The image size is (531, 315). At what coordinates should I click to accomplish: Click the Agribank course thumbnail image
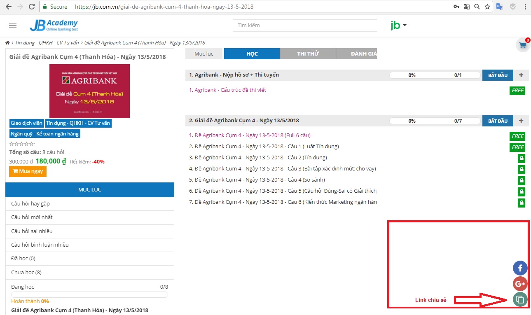[89, 91]
